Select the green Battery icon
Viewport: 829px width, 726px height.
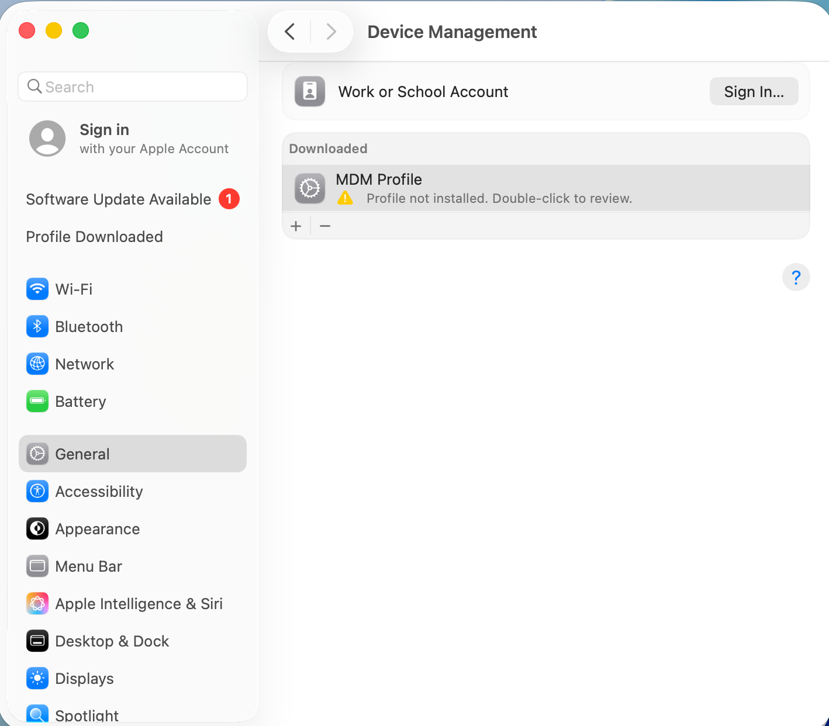point(37,402)
